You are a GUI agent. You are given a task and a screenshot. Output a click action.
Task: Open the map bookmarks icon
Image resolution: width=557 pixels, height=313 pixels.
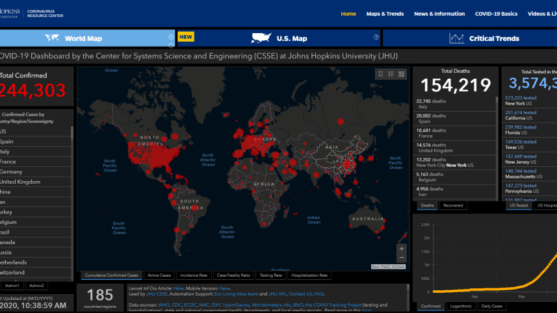tap(380, 74)
